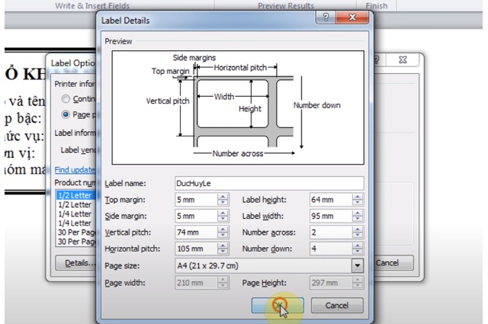Image resolution: width=488 pixels, height=324 pixels.
Task: Click the Label name text field
Action: pyautogui.click(x=268, y=183)
